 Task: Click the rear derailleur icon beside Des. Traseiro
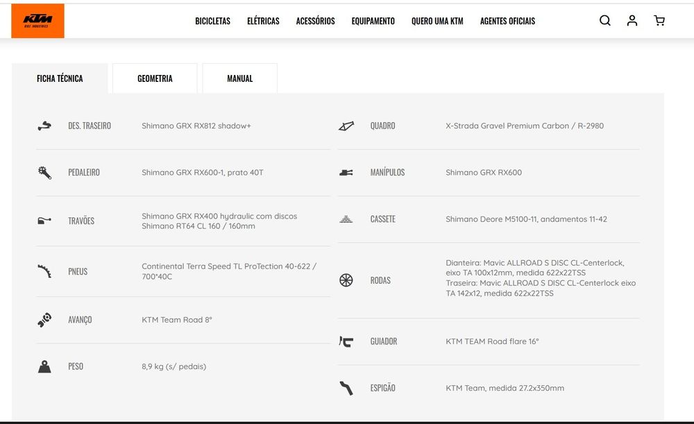coord(44,126)
